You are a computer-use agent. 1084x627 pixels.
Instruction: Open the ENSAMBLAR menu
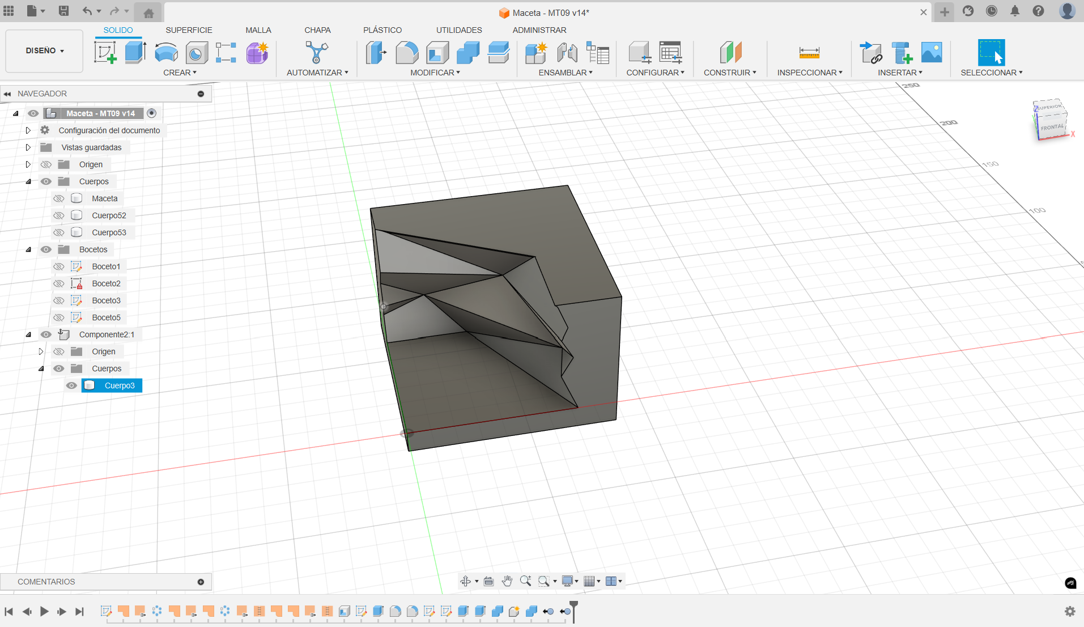pyautogui.click(x=566, y=73)
